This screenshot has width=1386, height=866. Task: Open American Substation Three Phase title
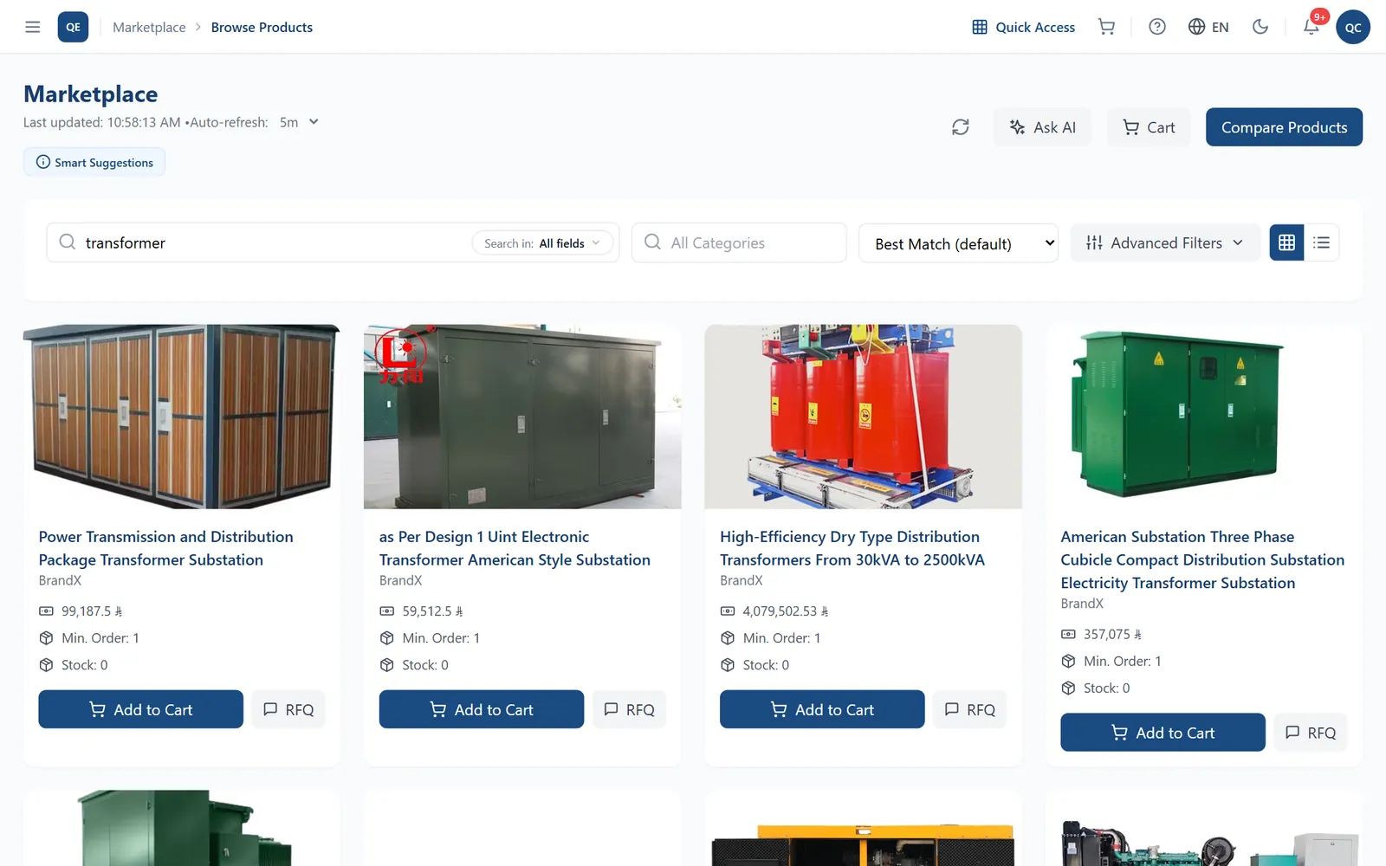click(1202, 559)
